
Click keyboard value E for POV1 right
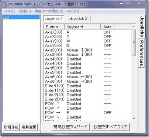pyautogui.click(x=68, y=113)
